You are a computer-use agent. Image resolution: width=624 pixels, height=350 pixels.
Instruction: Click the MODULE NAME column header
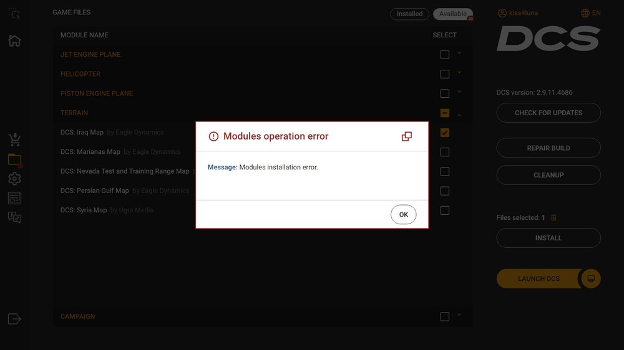click(x=84, y=35)
